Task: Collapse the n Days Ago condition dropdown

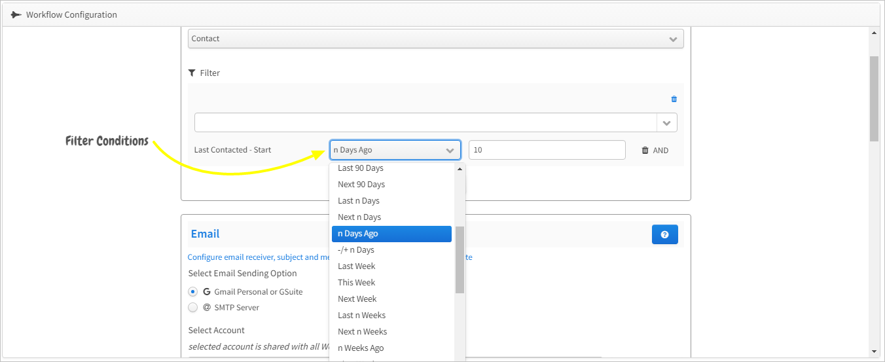Action: click(395, 150)
